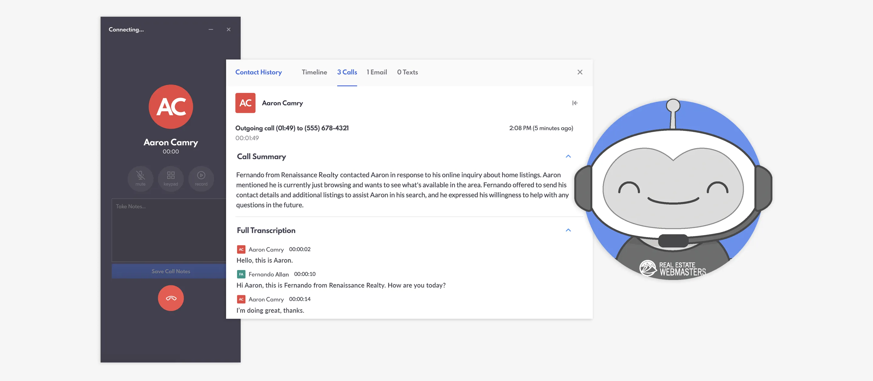The width and height of the screenshot is (873, 381).
Task: Open the dialer keypad
Action: [170, 178]
